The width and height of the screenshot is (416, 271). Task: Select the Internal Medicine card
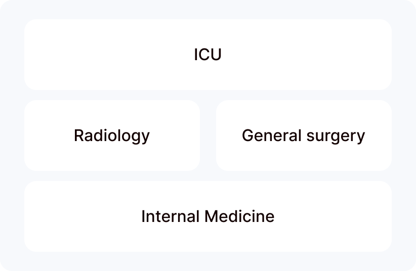click(x=207, y=216)
